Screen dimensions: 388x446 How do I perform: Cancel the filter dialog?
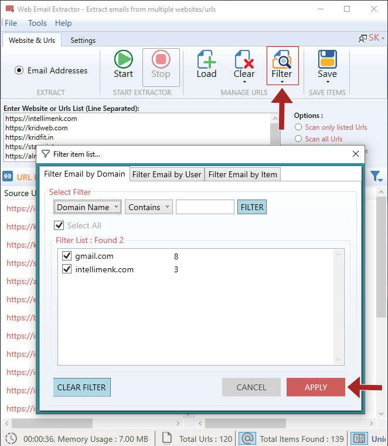click(251, 387)
